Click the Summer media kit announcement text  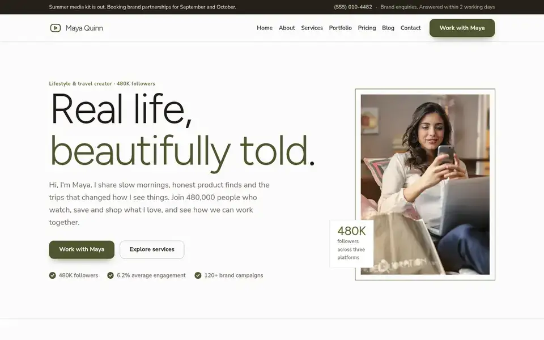click(x=143, y=7)
